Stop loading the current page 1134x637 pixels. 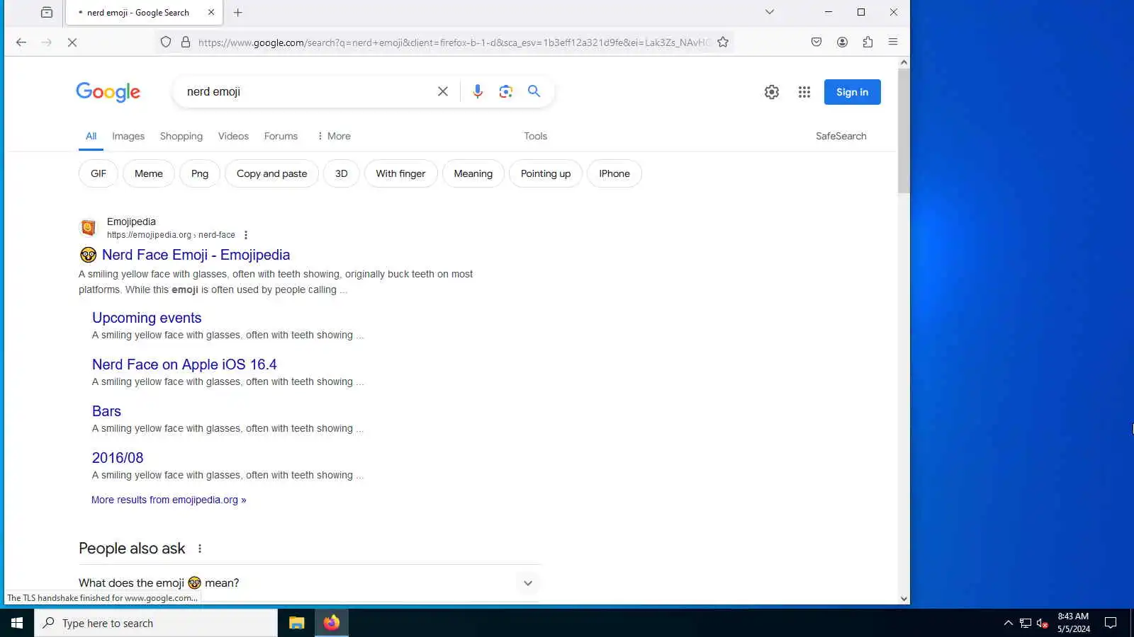(x=72, y=42)
